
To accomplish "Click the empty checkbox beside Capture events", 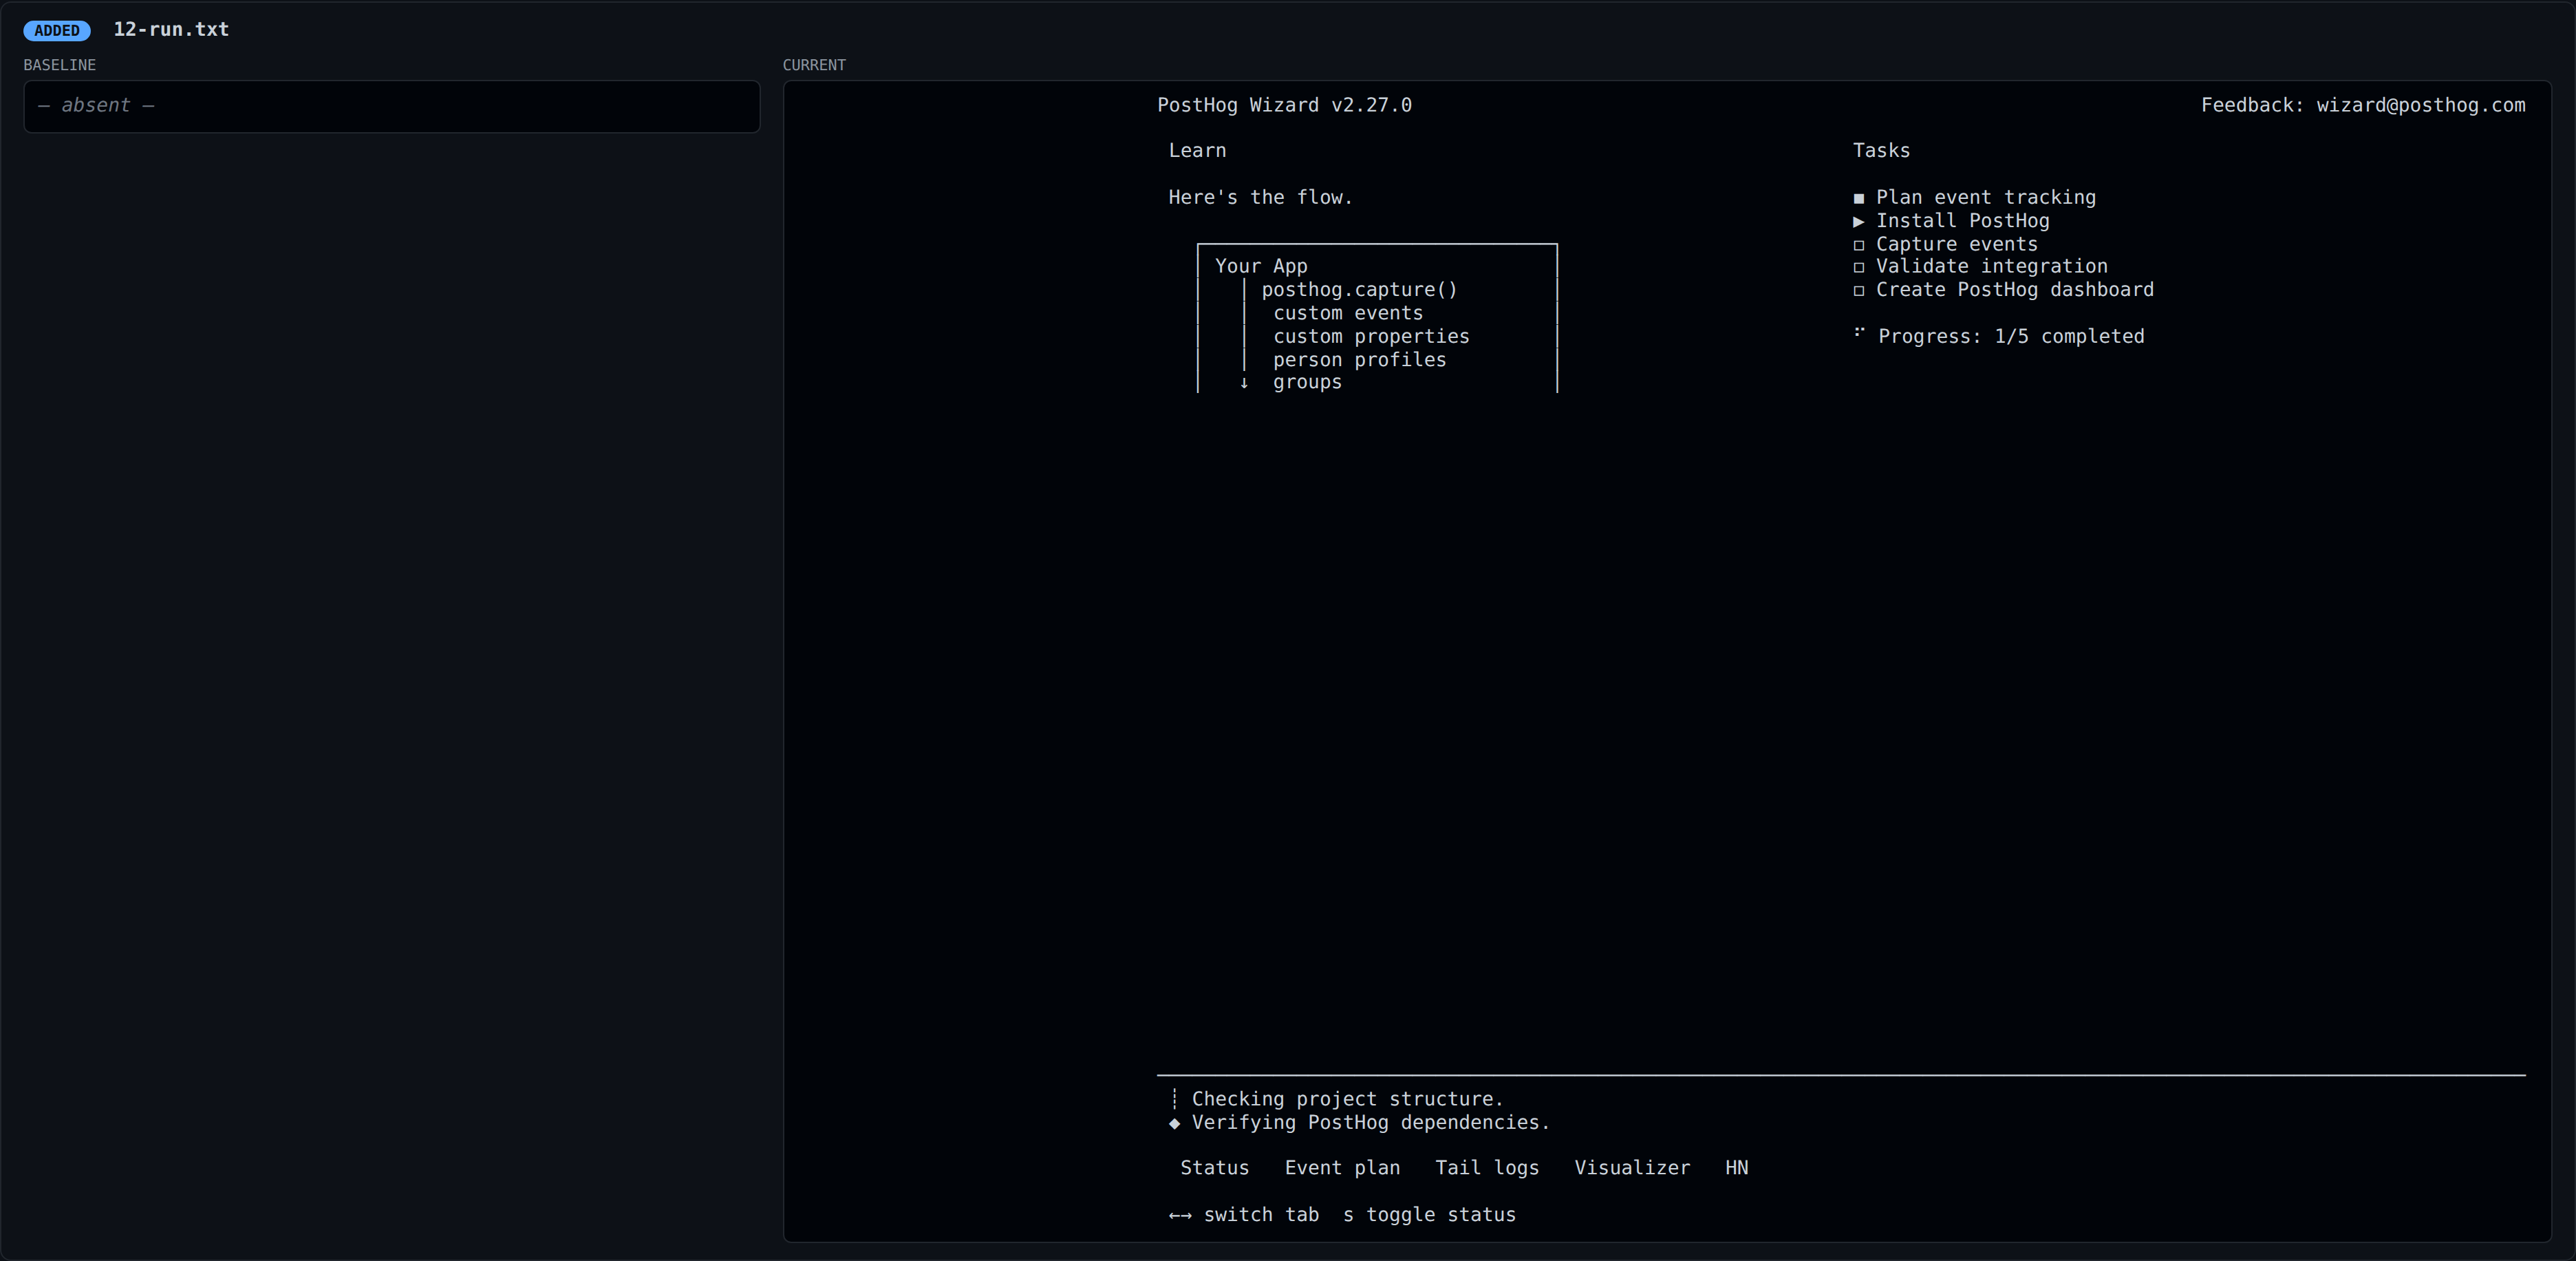I will [1859, 245].
